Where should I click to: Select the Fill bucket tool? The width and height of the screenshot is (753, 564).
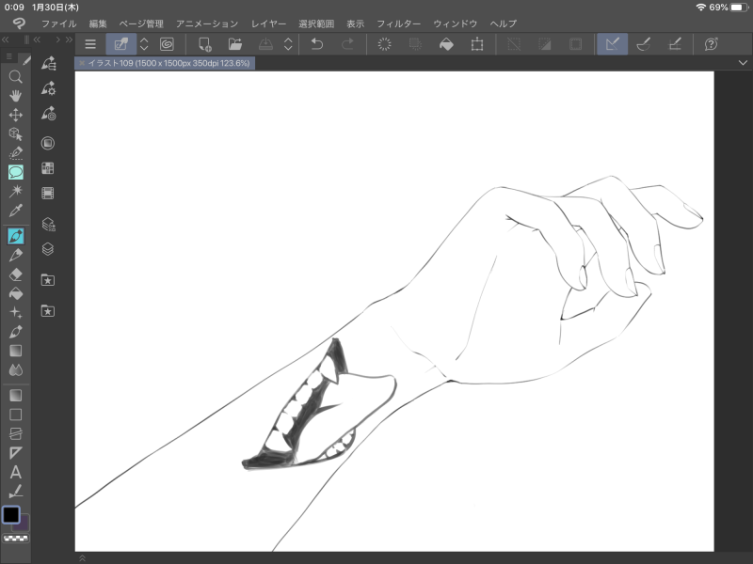(15, 293)
